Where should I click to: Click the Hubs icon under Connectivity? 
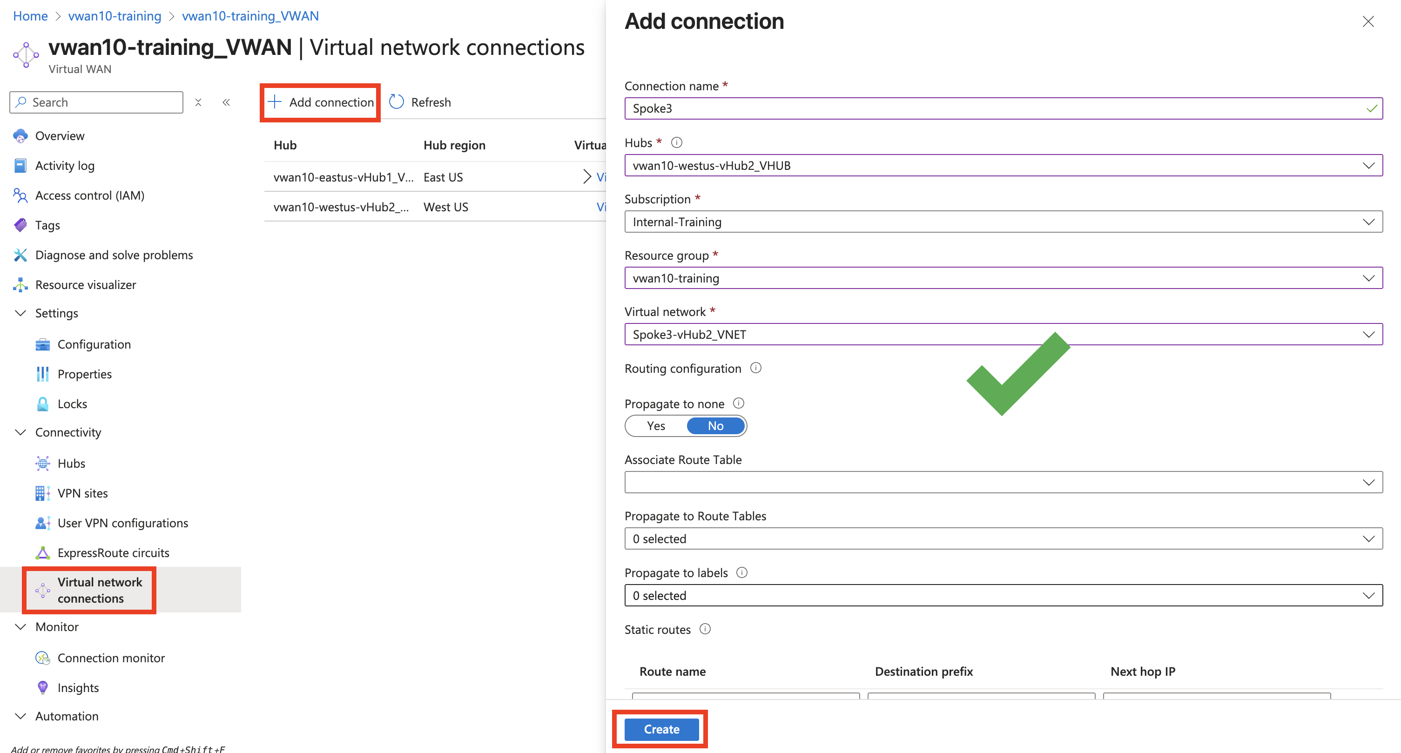point(43,463)
